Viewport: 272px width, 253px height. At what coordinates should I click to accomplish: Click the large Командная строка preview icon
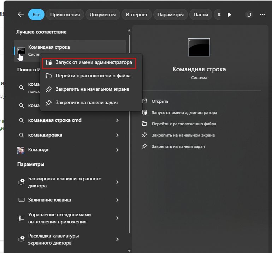pyautogui.click(x=199, y=47)
